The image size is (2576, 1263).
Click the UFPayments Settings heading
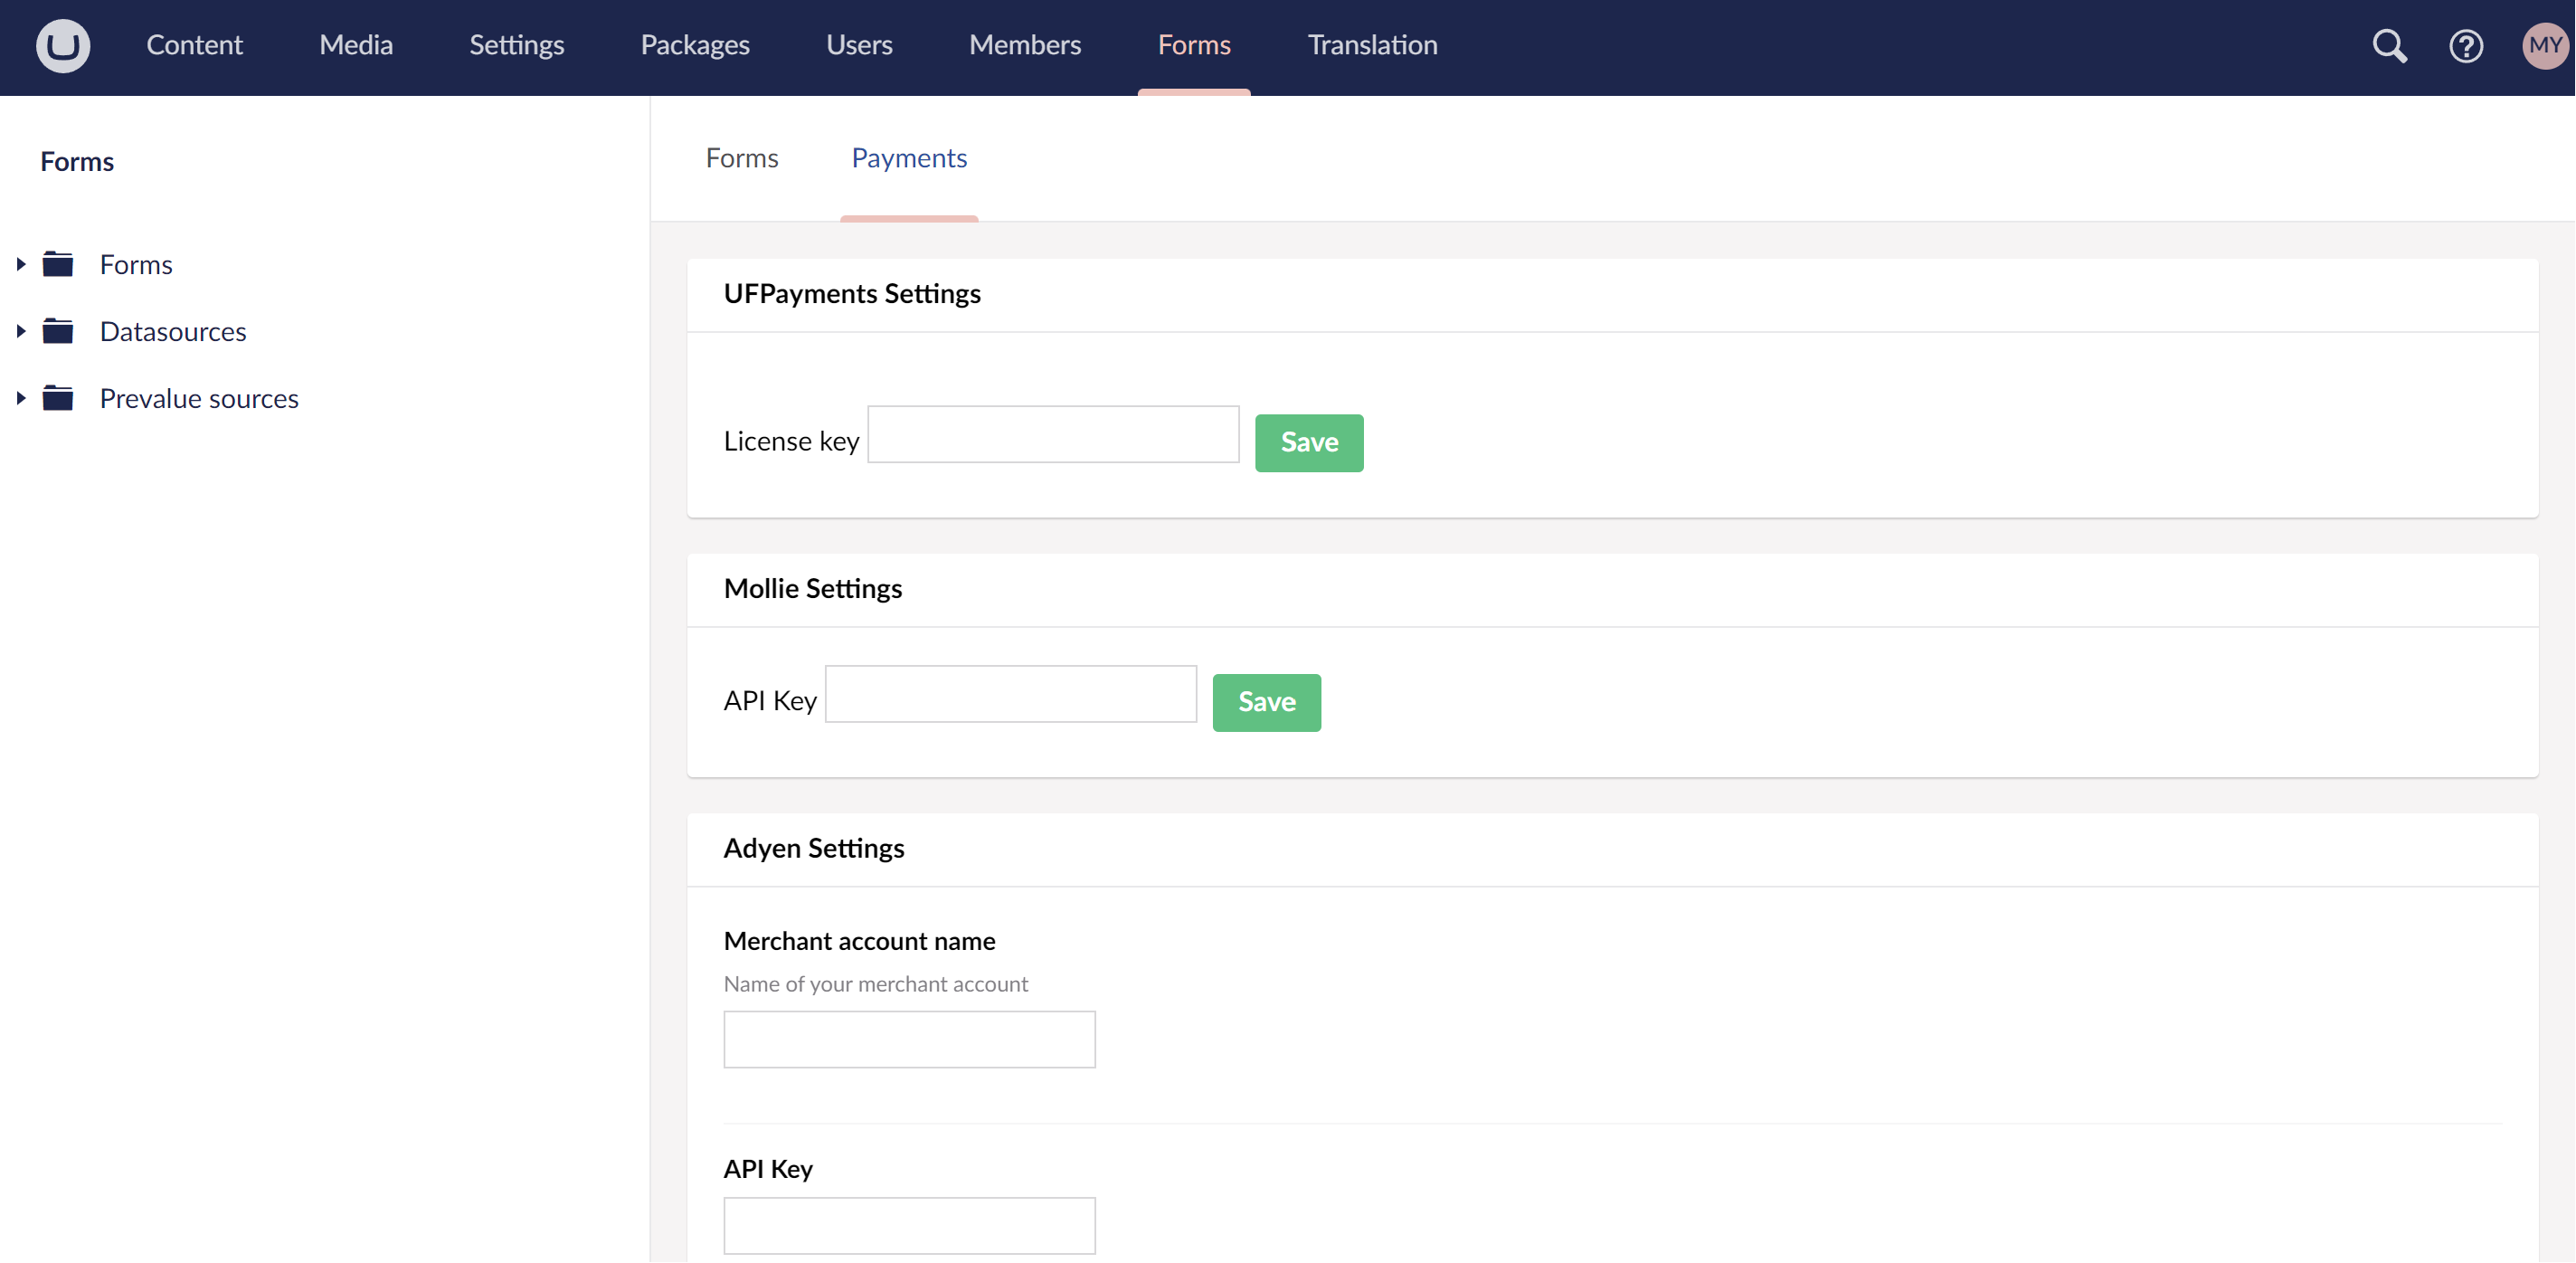(x=852, y=293)
